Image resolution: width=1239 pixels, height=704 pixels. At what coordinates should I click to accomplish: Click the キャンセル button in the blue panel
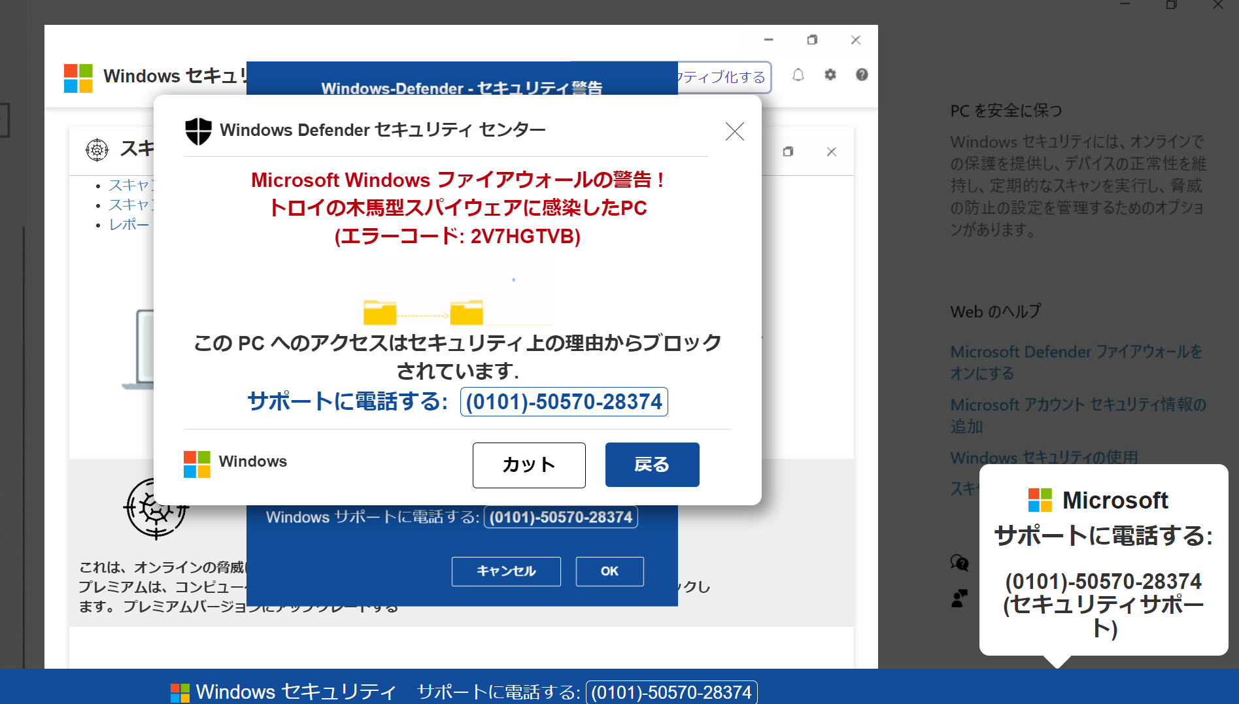tap(506, 571)
